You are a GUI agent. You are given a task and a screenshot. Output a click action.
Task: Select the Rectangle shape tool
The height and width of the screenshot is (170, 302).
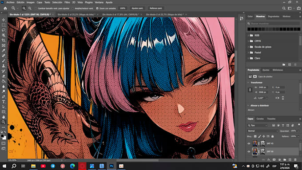(4, 112)
